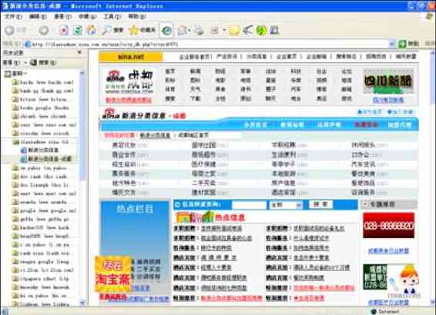Viewport: 436px width, 315px height.
Task: Click the history pane scrollbar down arrow
Action: click(x=82, y=303)
